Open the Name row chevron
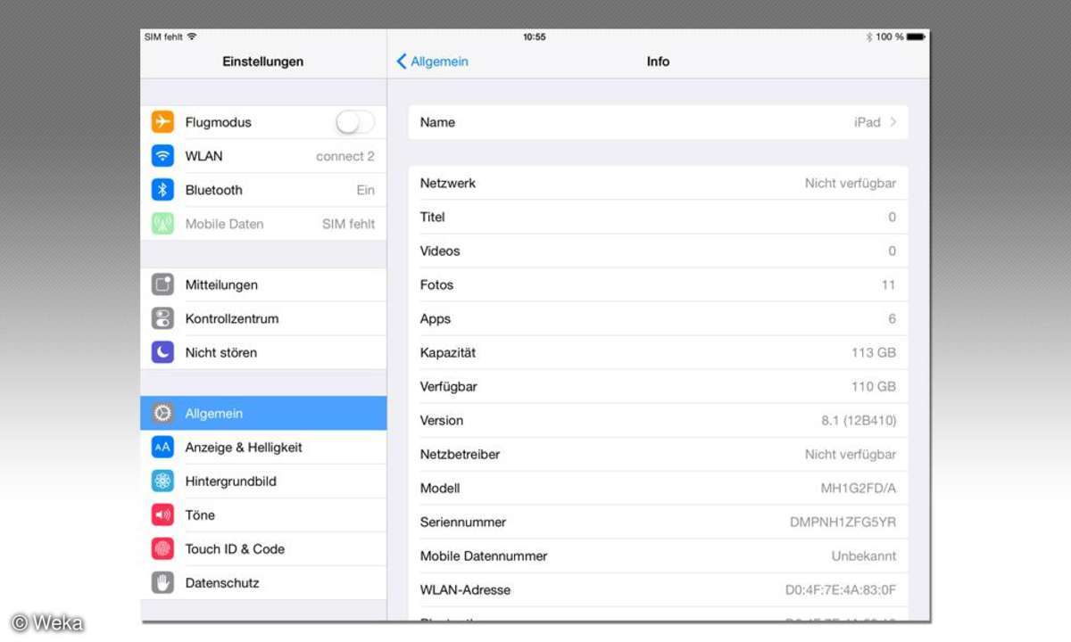This screenshot has height=642, width=1071. (x=893, y=122)
